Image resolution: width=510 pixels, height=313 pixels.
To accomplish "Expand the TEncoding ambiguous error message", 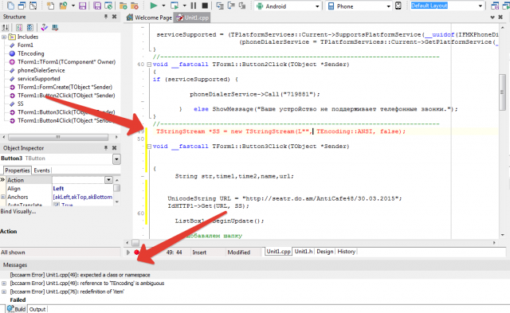I will [4, 284].
